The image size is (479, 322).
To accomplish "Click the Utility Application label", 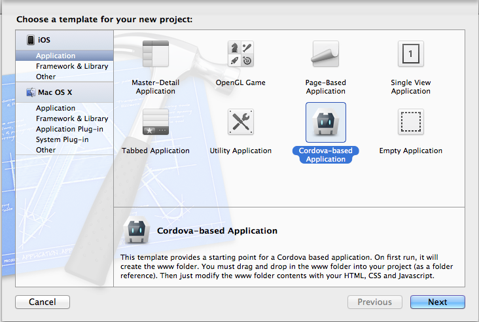I will point(241,151).
